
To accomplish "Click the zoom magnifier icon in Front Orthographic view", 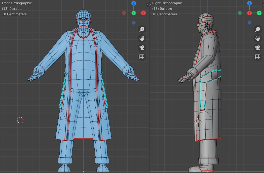I will pos(142,29).
